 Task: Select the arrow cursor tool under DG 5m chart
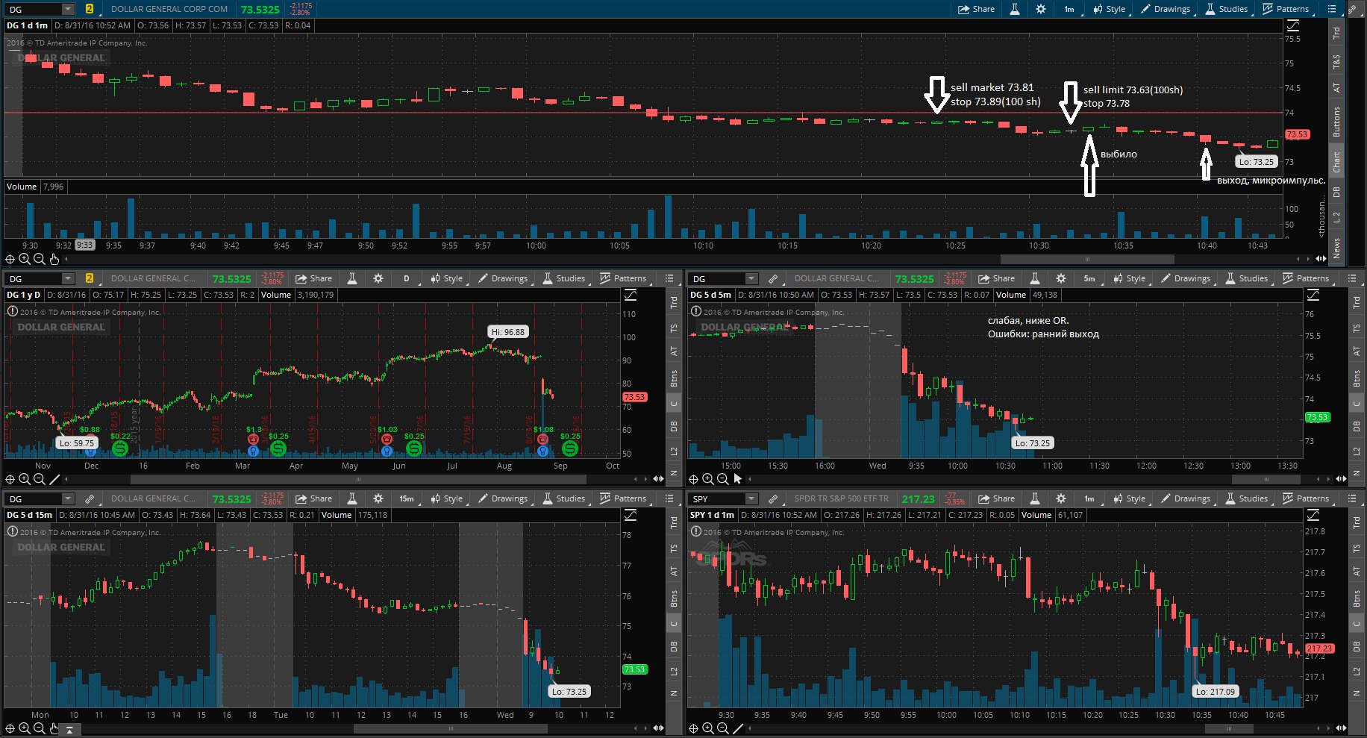pos(737,479)
